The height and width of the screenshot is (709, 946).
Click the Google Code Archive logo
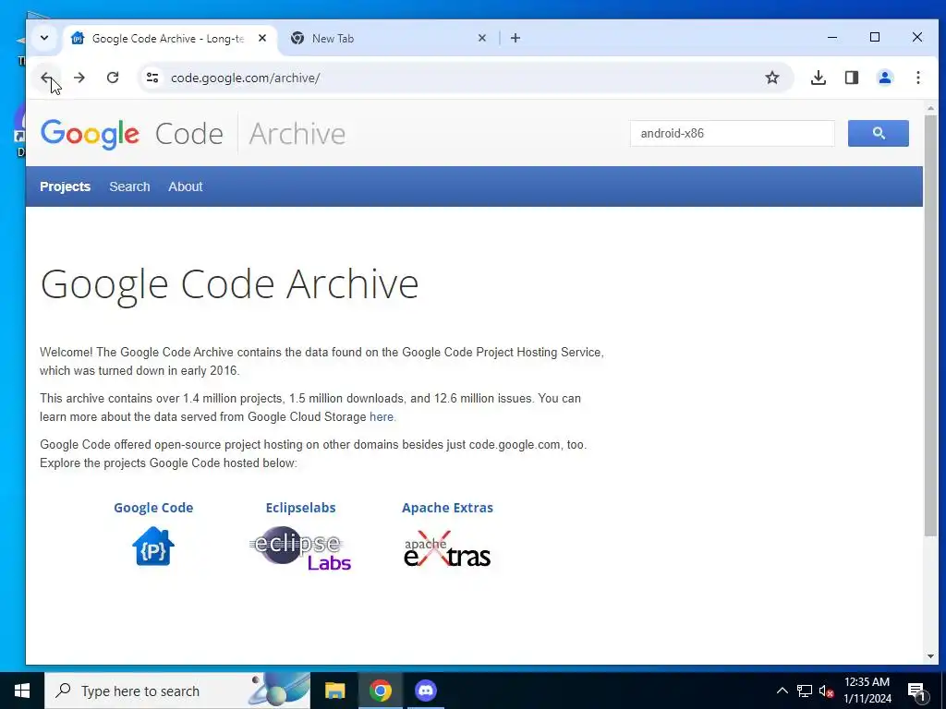193,134
